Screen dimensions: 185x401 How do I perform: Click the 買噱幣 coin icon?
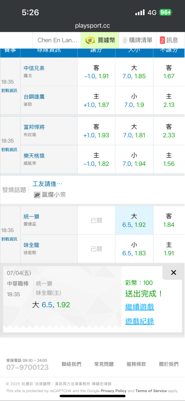point(90,40)
